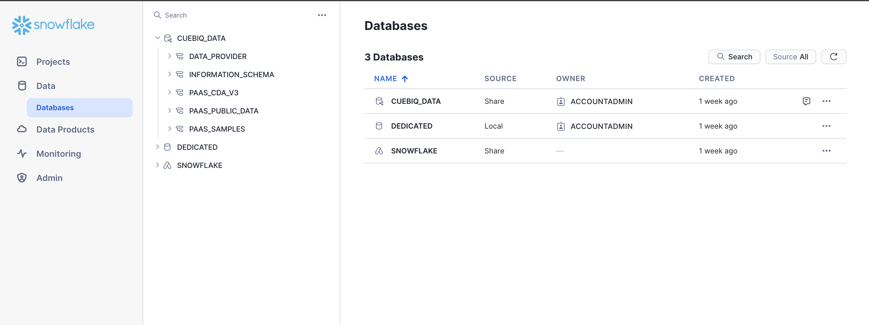Expand the PAAS_SAMPLES schema

coord(169,128)
